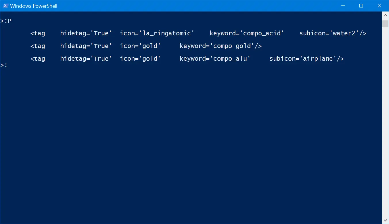389x224 pixels.
Task: Click the last '>:' prompt line
Action: 4,65
